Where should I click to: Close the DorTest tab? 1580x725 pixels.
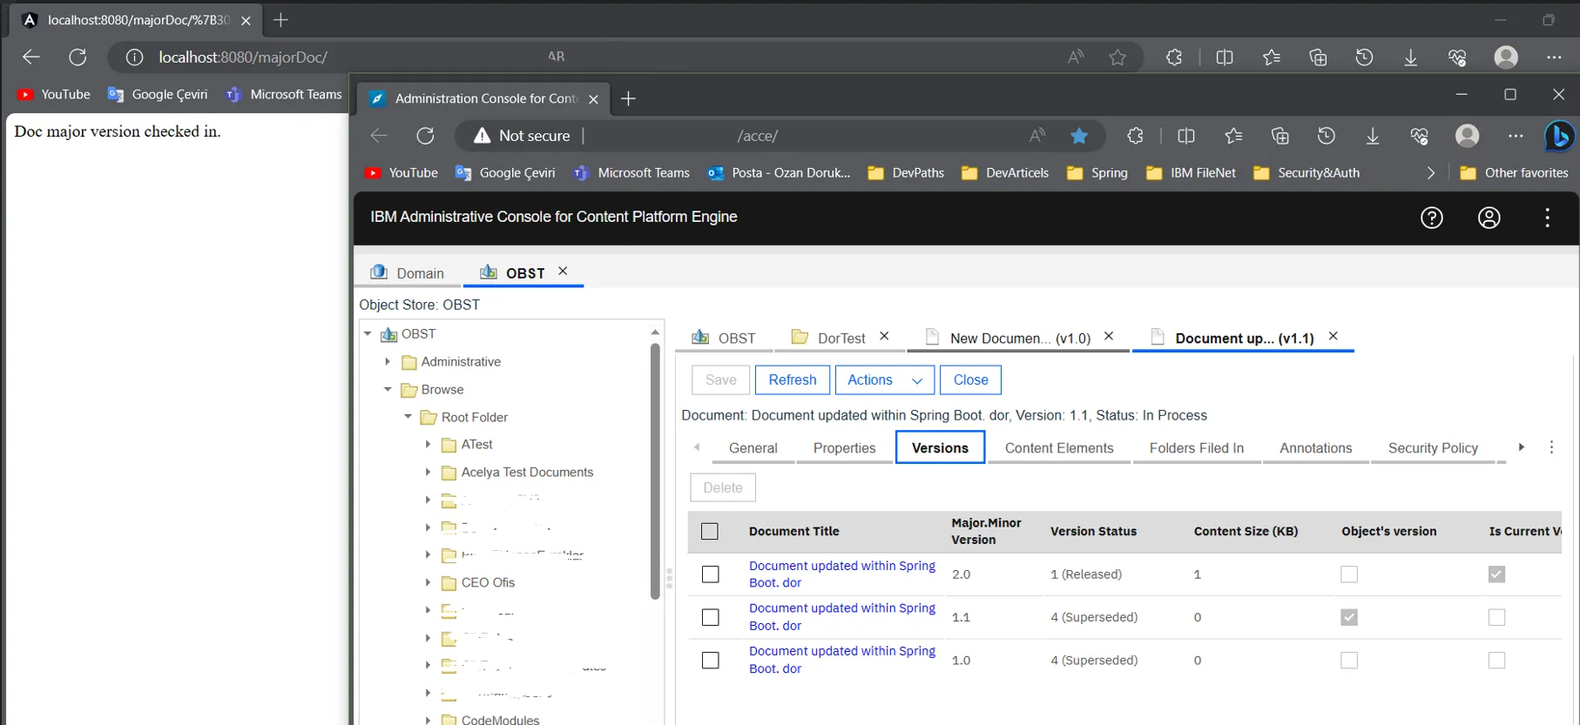pos(884,336)
